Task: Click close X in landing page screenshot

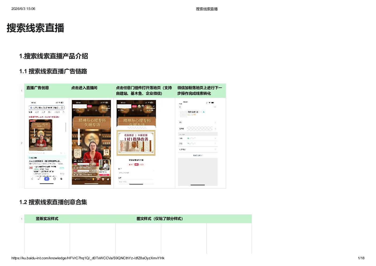Action: [154, 106]
